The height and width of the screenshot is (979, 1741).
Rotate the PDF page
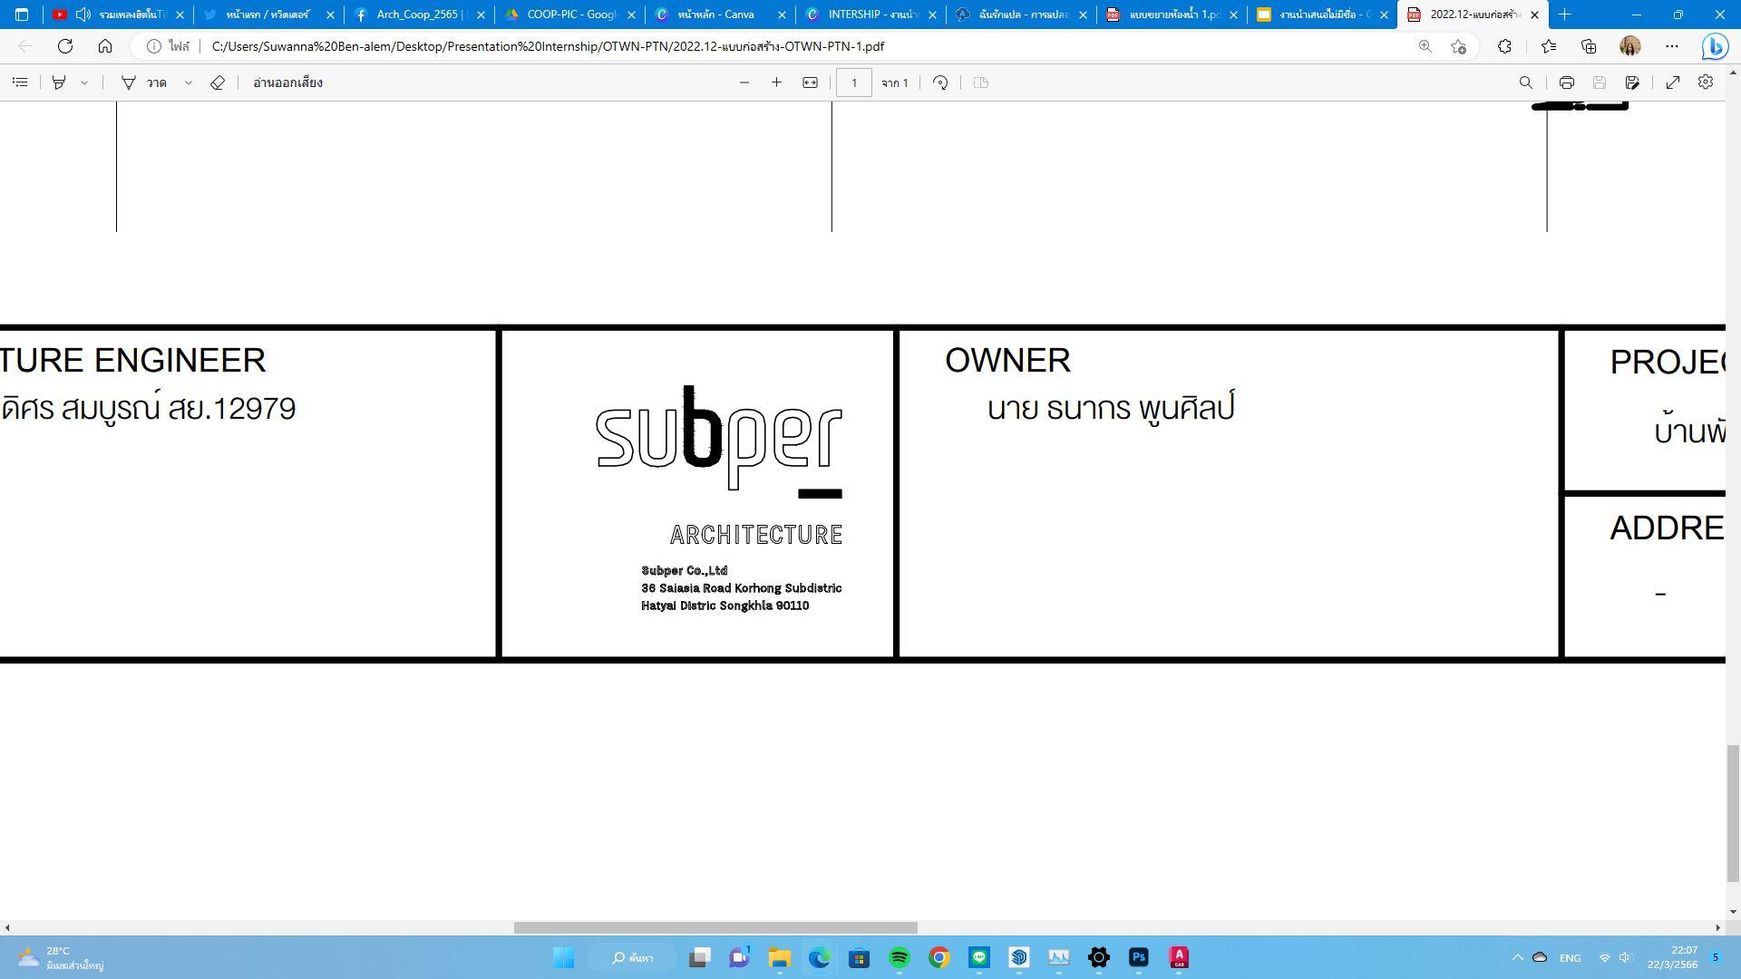pyautogui.click(x=940, y=82)
